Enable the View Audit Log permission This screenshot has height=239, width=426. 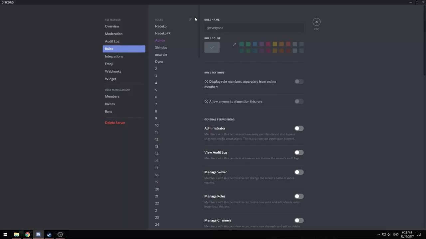click(299, 152)
